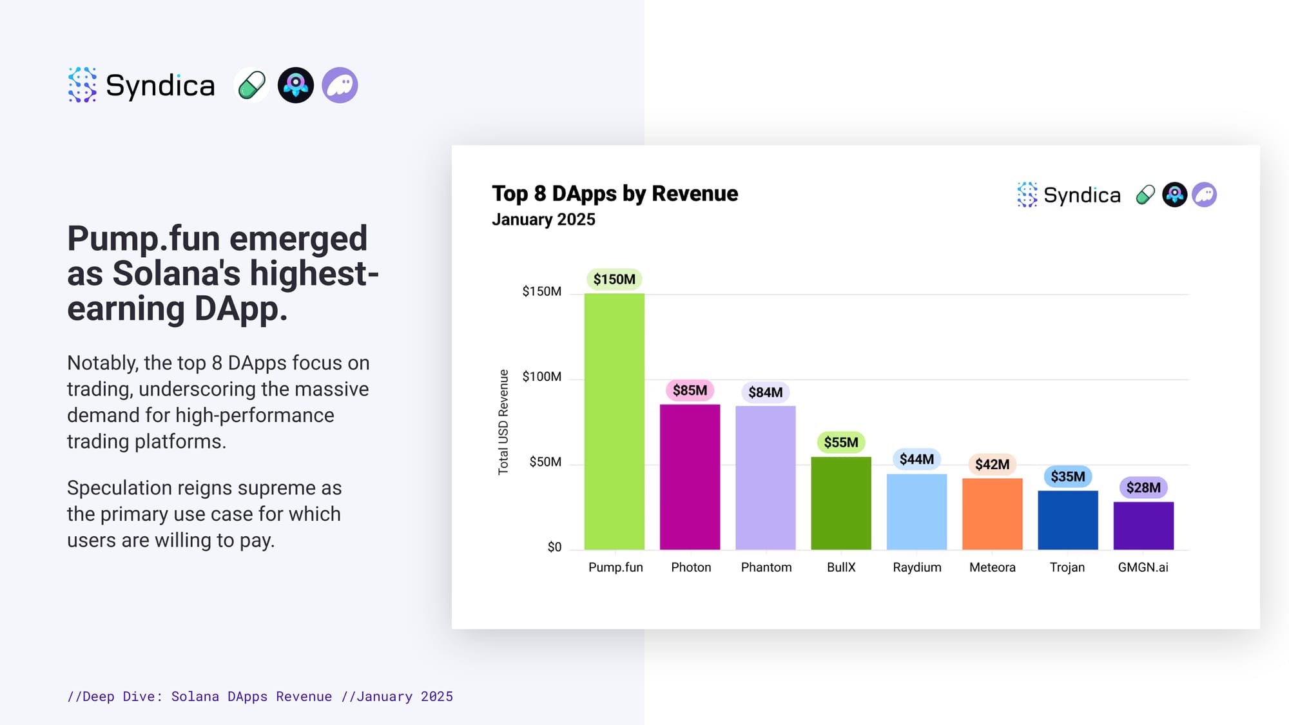The height and width of the screenshot is (725, 1289).
Task: Click the $28M label above GMGN.ai
Action: (x=1143, y=487)
